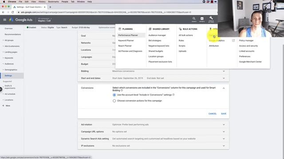Click the green Enabled status dot

click(28, 27)
